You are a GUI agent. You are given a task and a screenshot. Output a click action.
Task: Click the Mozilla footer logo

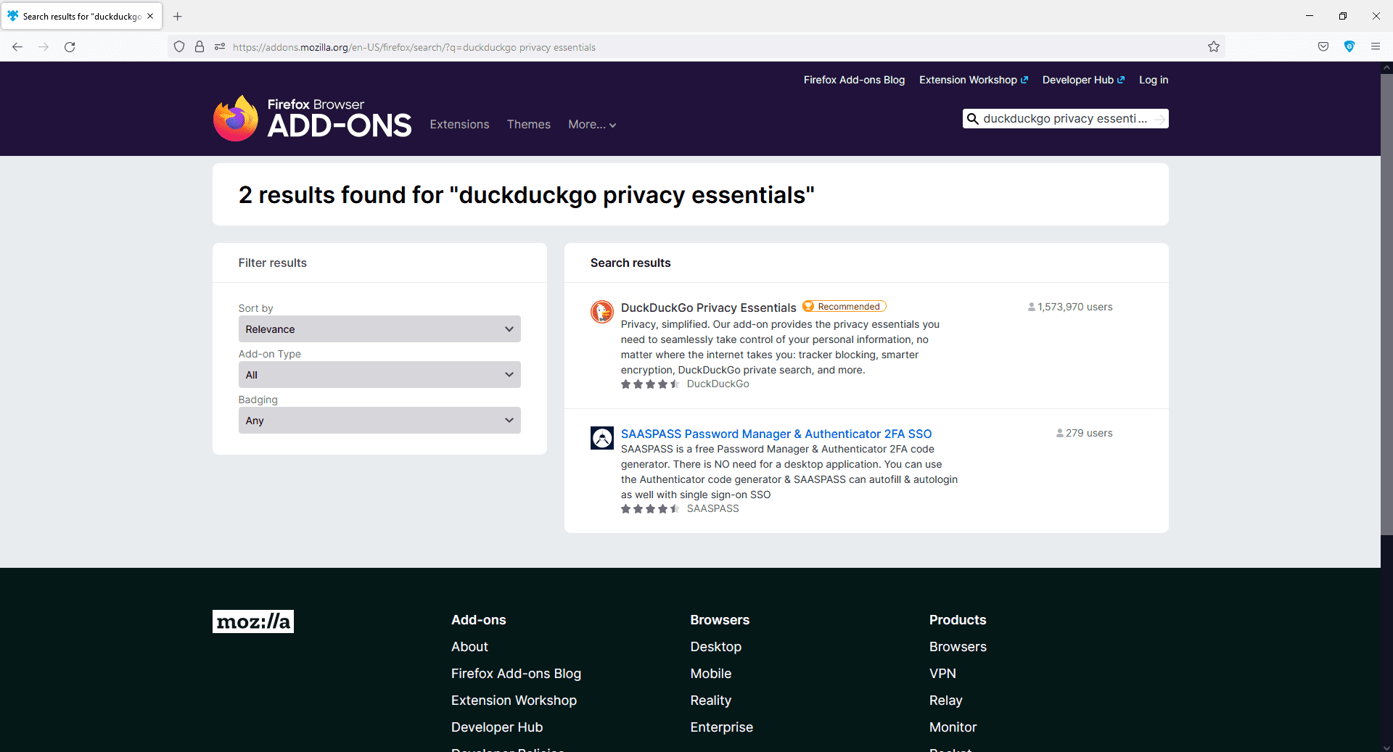click(253, 621)
